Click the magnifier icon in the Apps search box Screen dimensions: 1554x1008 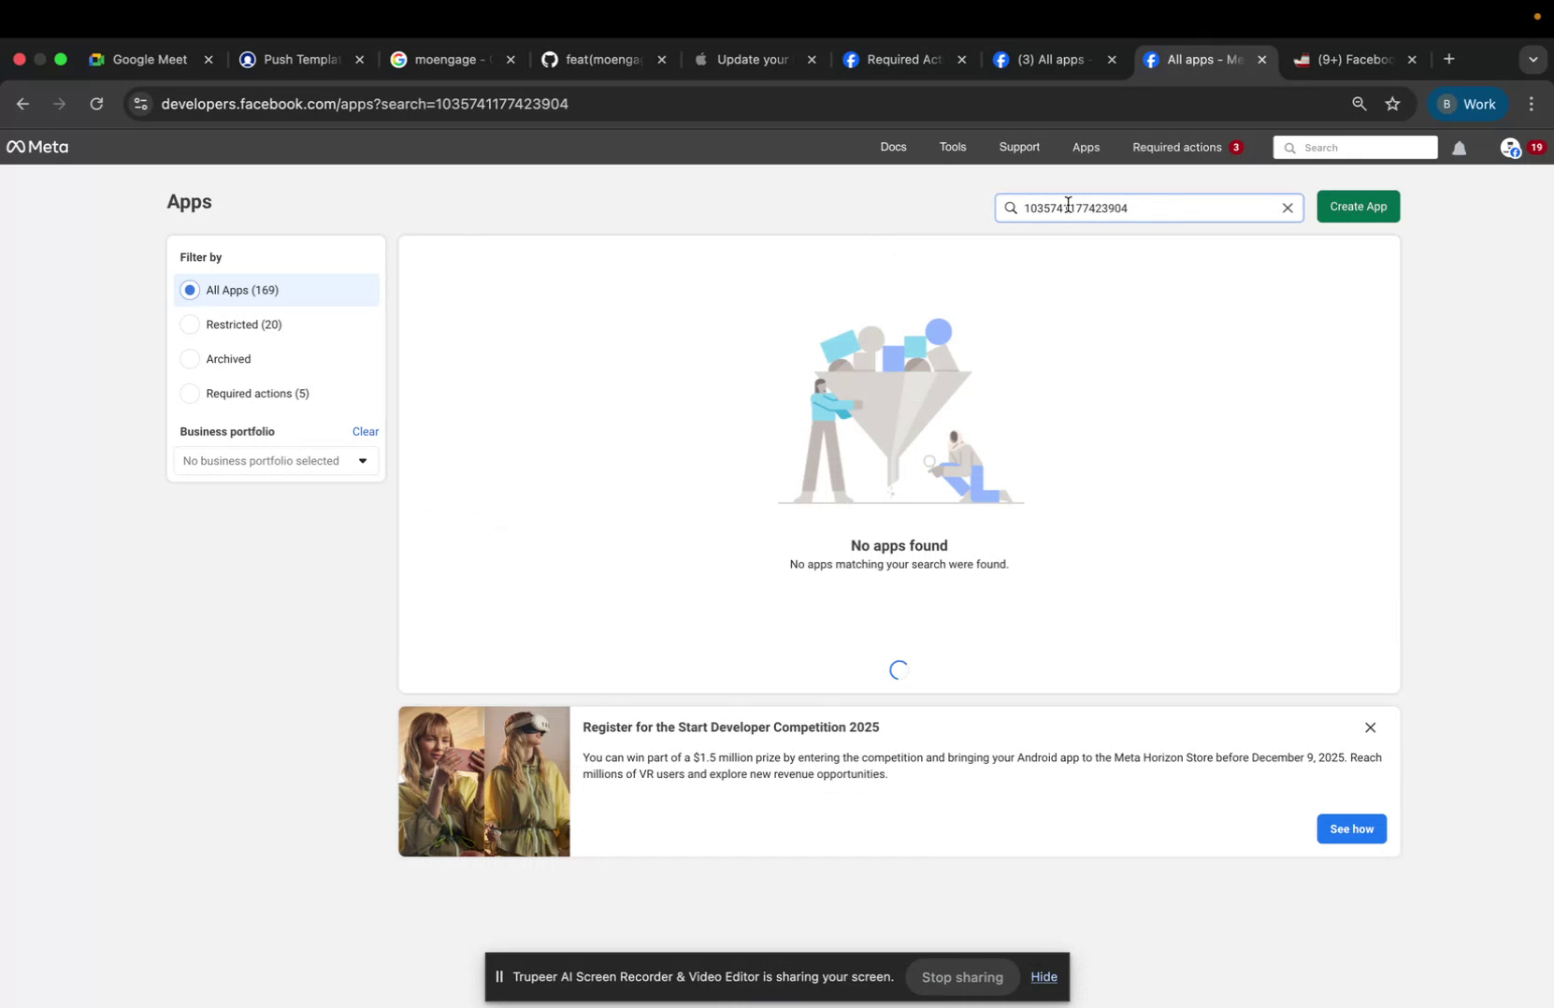pos(1011,208)
